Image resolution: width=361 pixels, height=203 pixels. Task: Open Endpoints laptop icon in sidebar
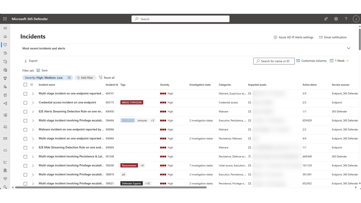pos(5,127)
